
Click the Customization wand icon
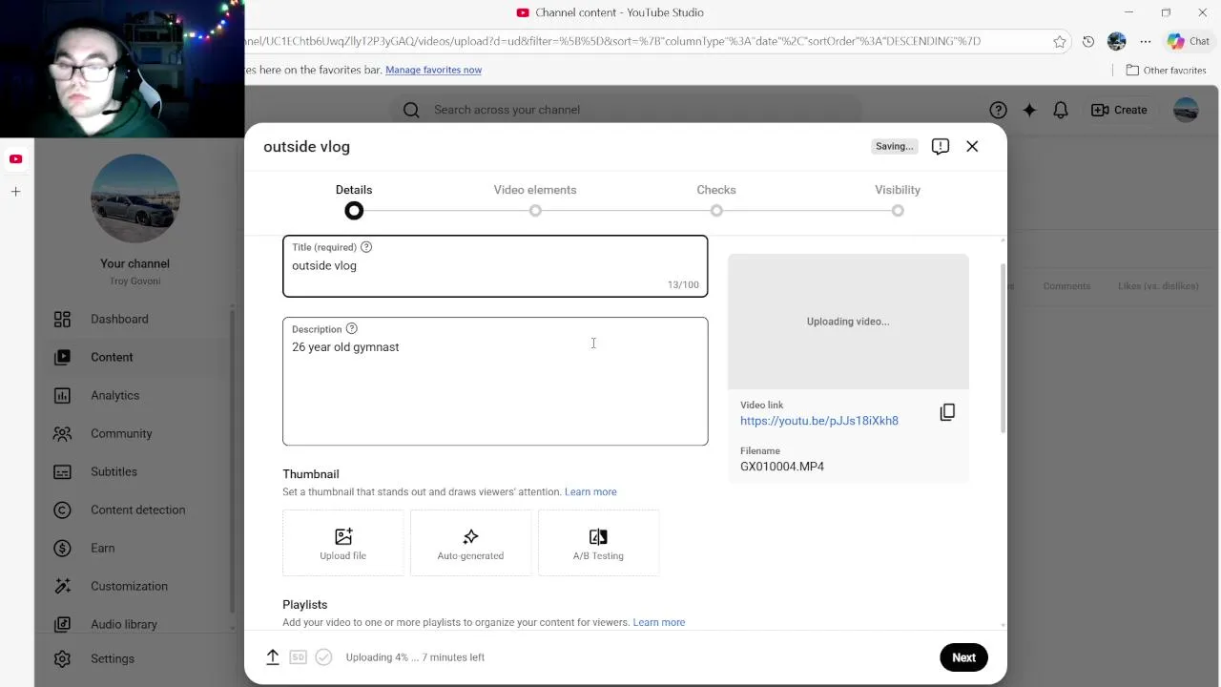tap(62, 586)
